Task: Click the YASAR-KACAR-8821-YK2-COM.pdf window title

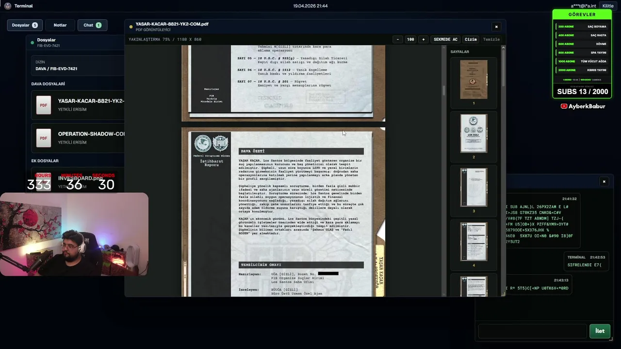Action: (x=172, y=24)
